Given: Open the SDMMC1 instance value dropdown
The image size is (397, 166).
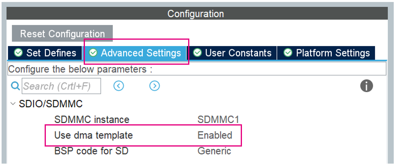Looking at the screenshot, I should (x=218, y=119).
